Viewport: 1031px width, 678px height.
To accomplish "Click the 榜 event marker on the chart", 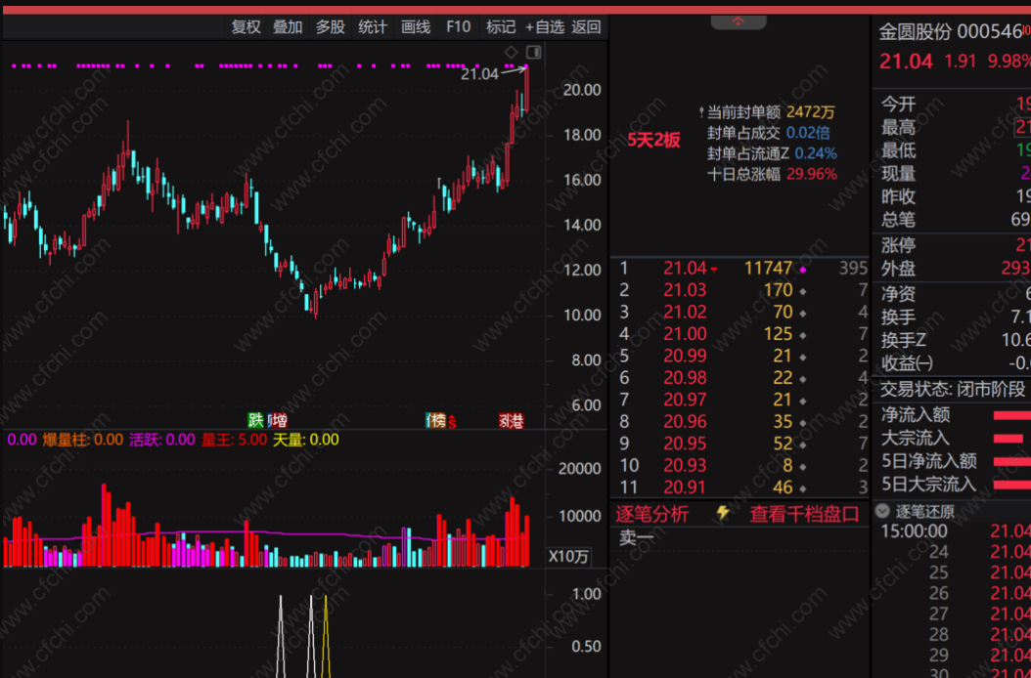I will [436, 420].
